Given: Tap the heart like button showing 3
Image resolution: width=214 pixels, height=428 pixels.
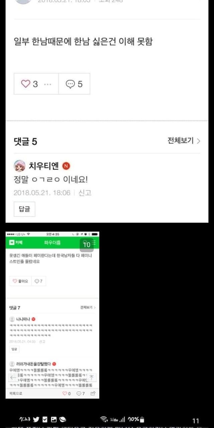Looking at the screenshot, I should point(29,84).
